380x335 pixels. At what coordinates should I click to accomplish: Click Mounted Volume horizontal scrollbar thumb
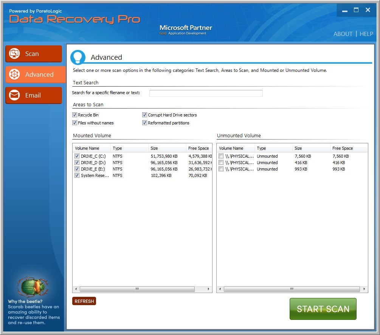(137, 289)
